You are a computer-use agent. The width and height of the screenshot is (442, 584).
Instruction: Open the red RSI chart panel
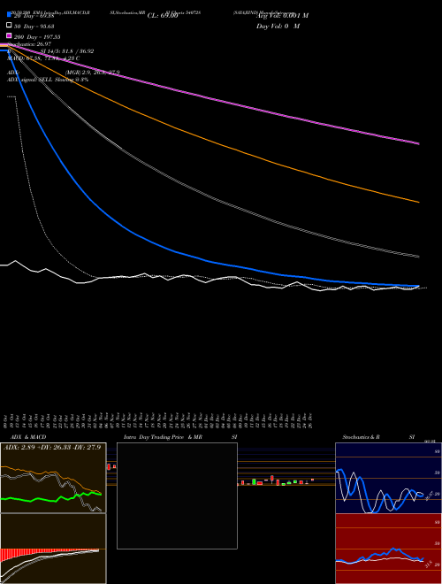[x=388, y=549]
